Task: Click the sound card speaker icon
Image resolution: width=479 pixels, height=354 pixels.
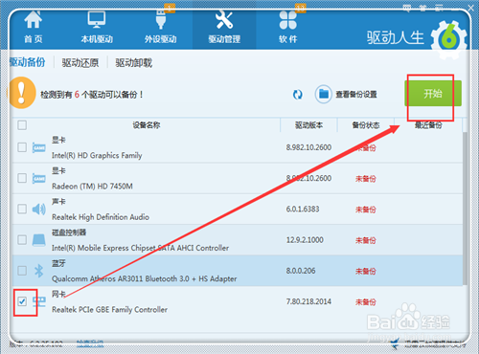Action: 39,210
